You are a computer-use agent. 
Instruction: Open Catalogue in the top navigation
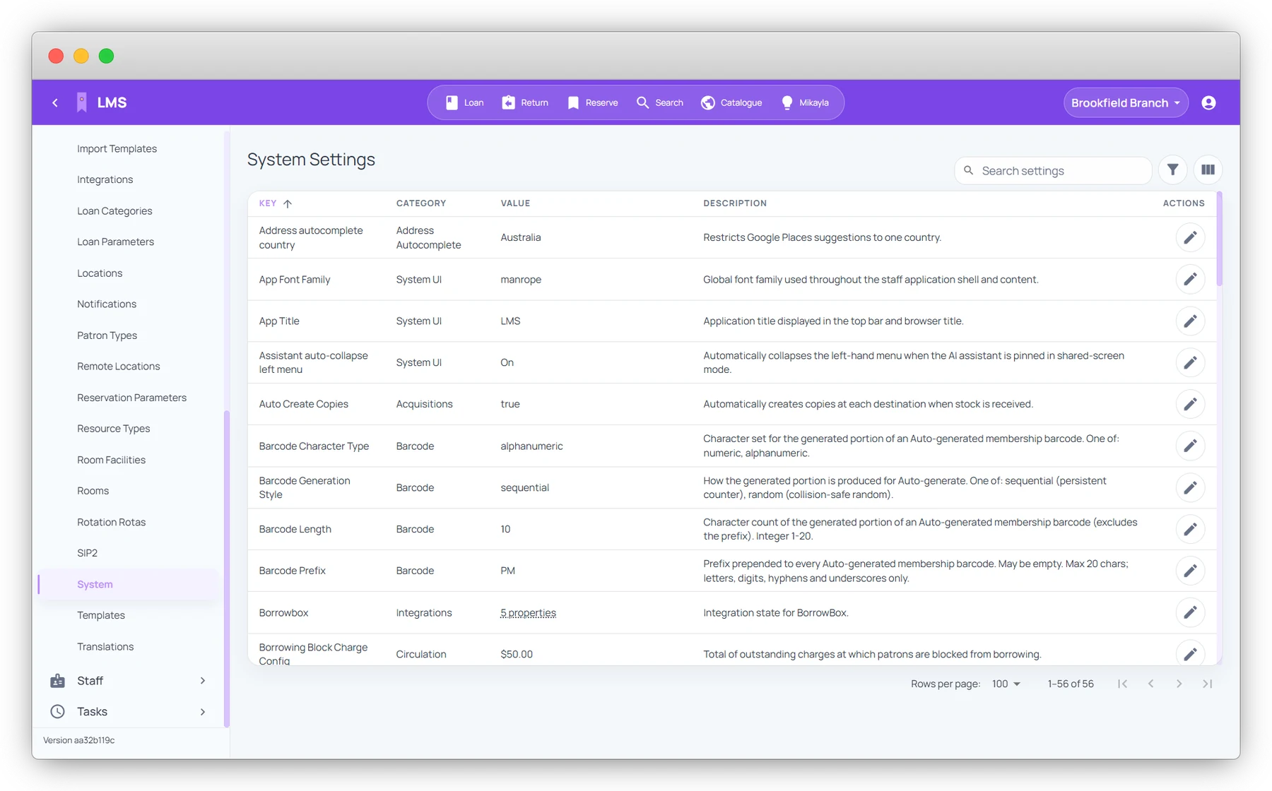[731, 102]
